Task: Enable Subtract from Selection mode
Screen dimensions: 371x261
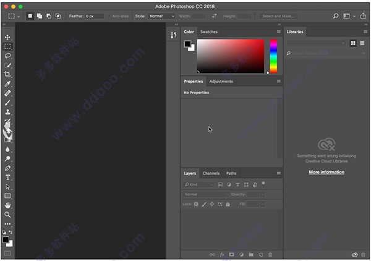Action: pyautogui.click(x=49, y=16)
